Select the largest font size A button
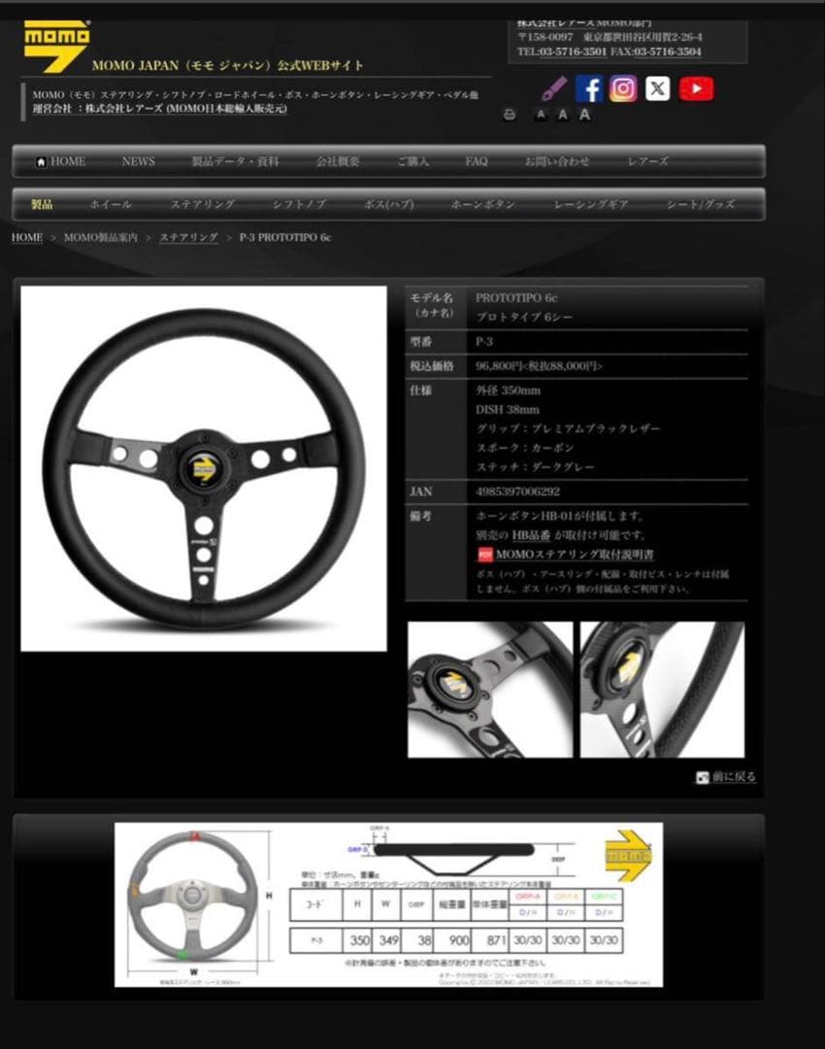825x1049 pixels. 583,114
